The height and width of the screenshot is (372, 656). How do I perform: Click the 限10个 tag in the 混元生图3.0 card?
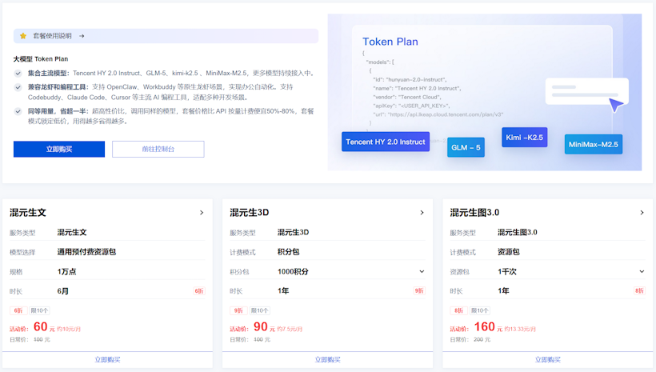(480, 310)
